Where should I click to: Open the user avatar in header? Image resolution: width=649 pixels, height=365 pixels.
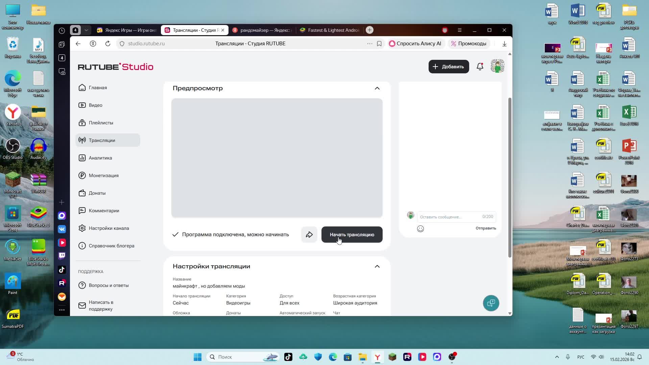click(497, 66)
